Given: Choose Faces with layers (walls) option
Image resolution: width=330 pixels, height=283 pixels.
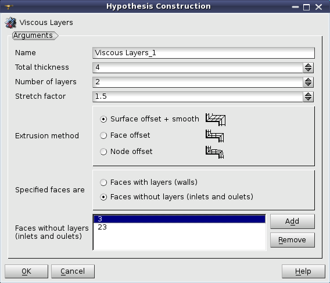Looking at the screenshot, I should coord(103,182).
